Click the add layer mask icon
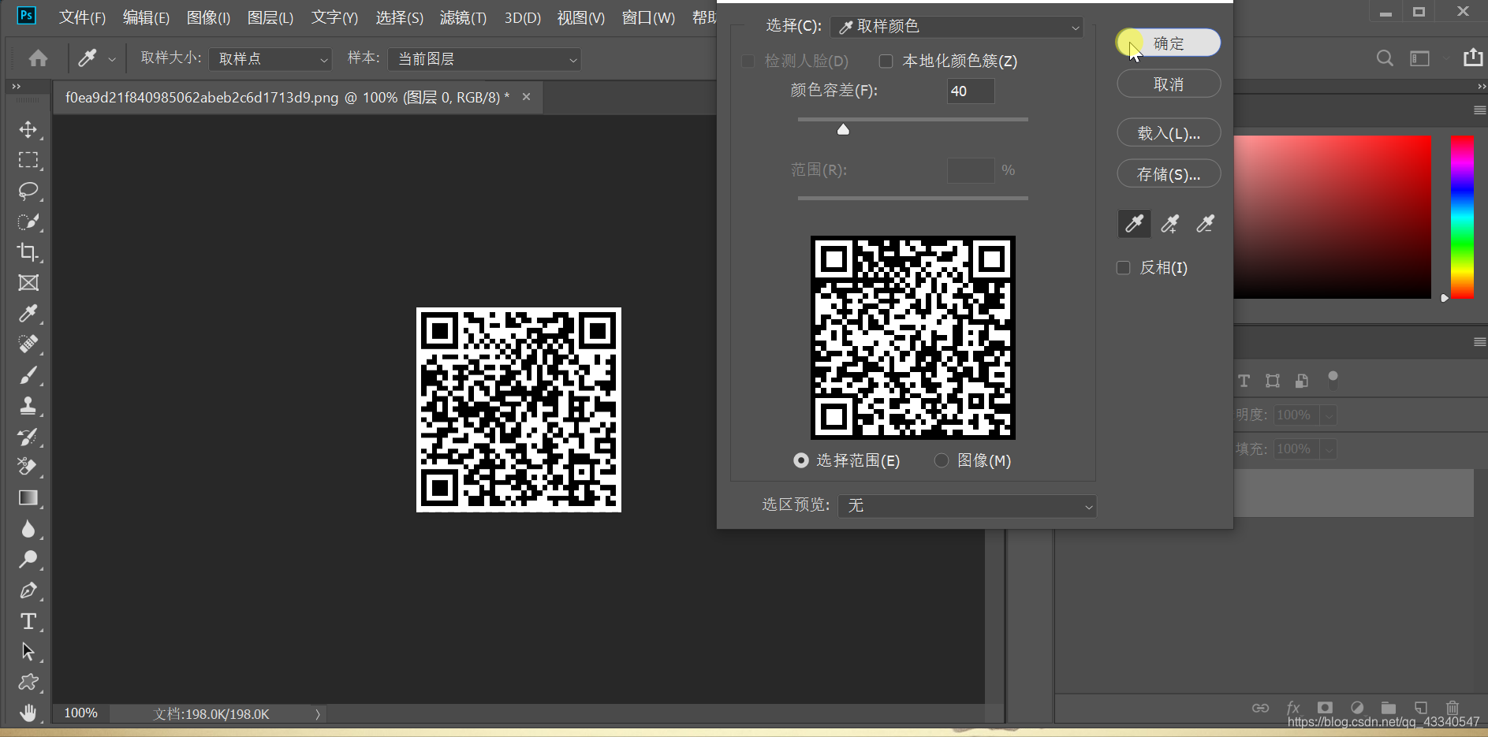The height and width of the screenshot is (737, 1488). pyautogui.click(x=1325, y=708)
